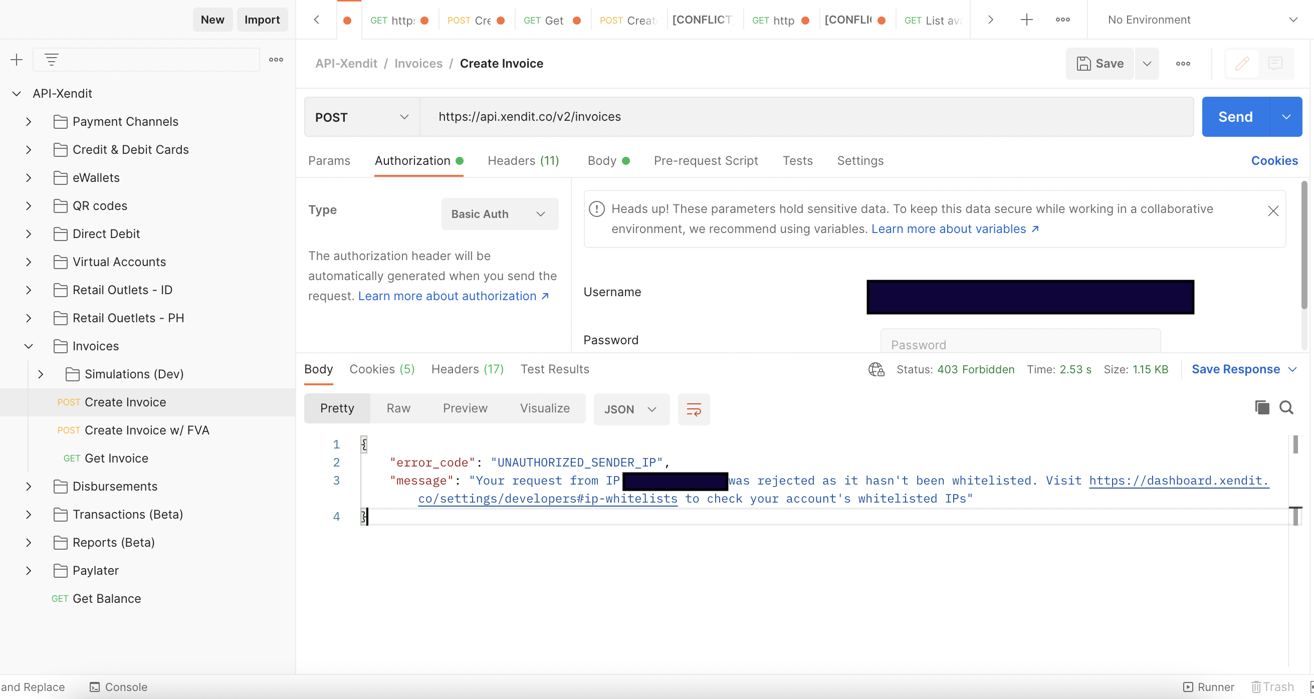Open the Get Invoice request
Viewport: 1314px width, 699px height.
(106, 458)
